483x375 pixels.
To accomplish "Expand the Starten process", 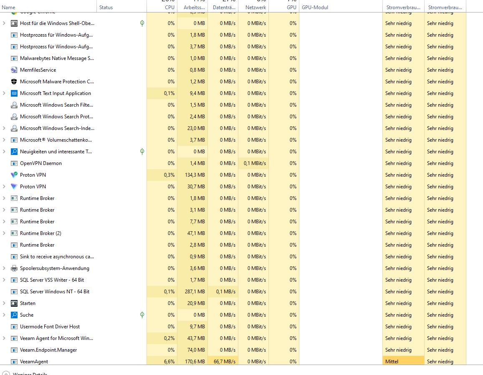I will (x=4, y=303).
